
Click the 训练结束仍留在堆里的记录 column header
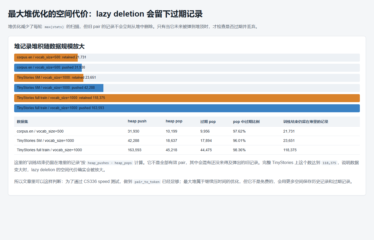(306, 122)
